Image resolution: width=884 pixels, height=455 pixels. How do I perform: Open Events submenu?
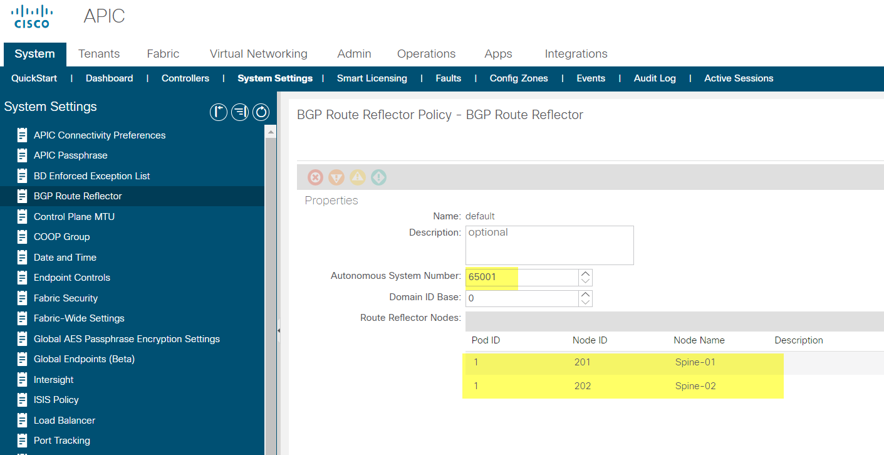[591, 78]
